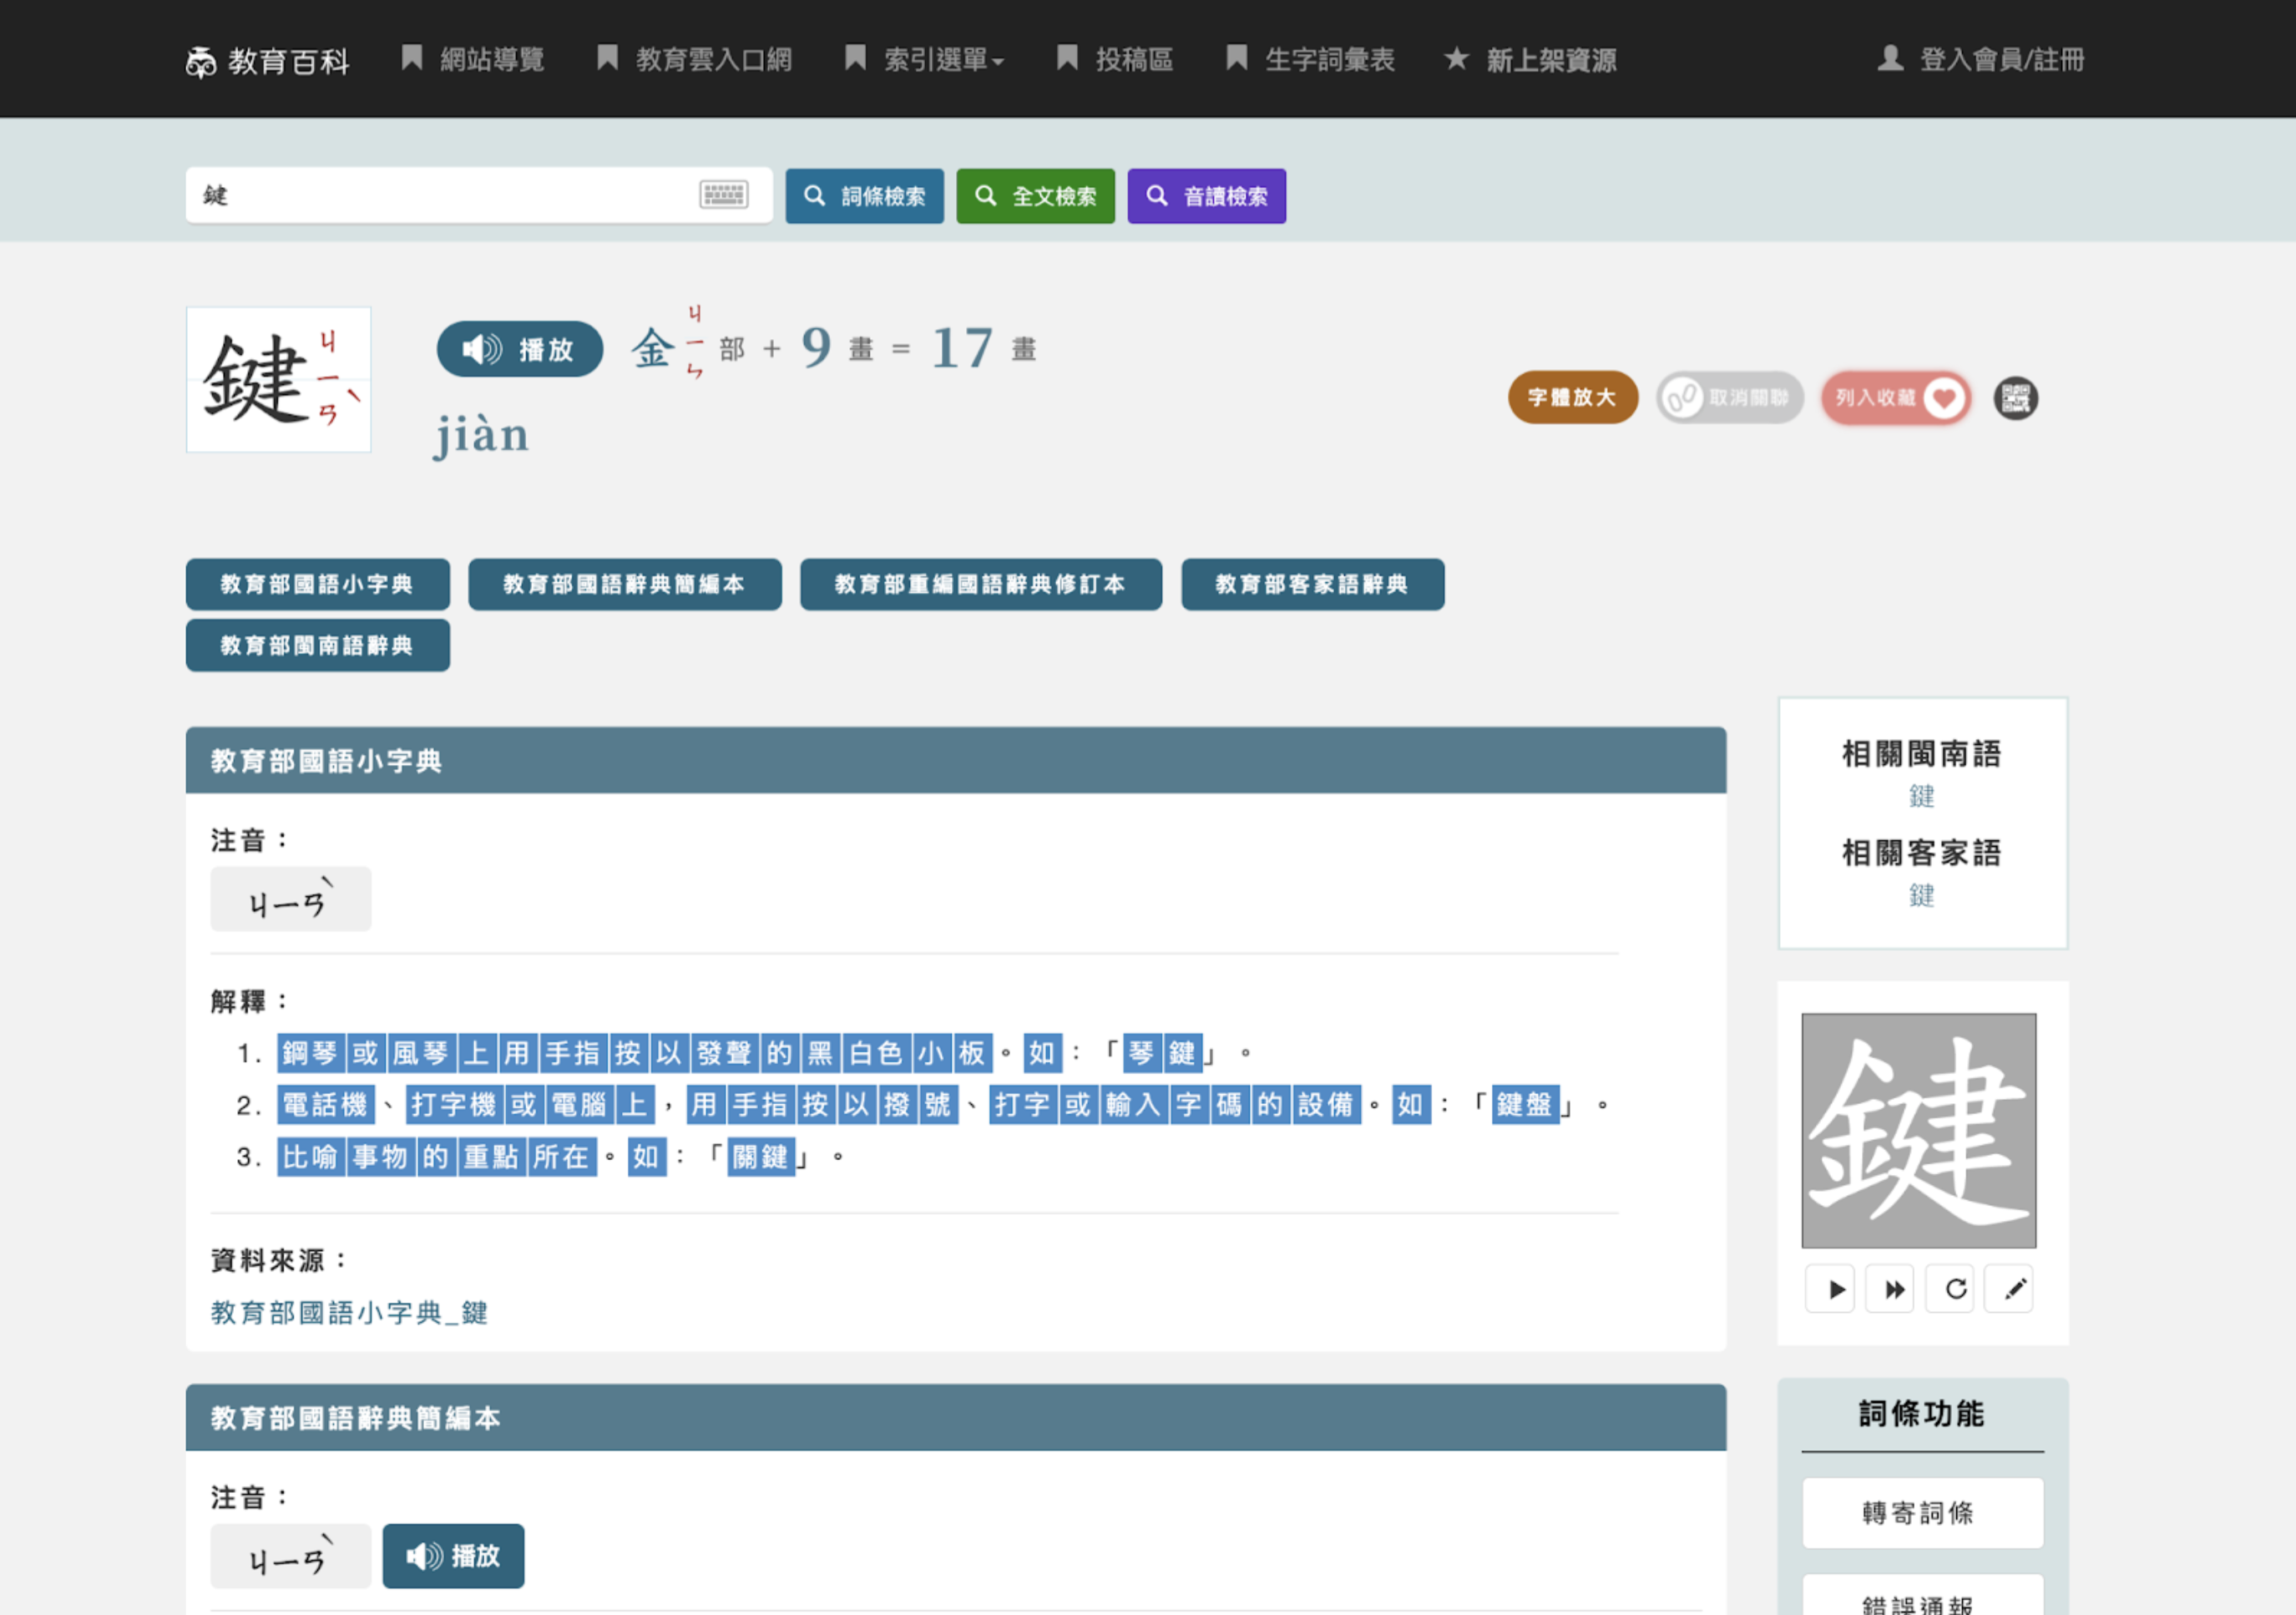Jump to the 教育部客家語辭典 tab
The height and width of the screenshot is (1615, 2296).
[x=1312, y=584]
